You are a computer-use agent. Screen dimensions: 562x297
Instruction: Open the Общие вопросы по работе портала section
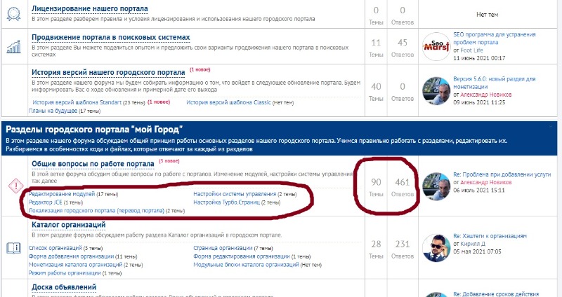pos(93,164)
